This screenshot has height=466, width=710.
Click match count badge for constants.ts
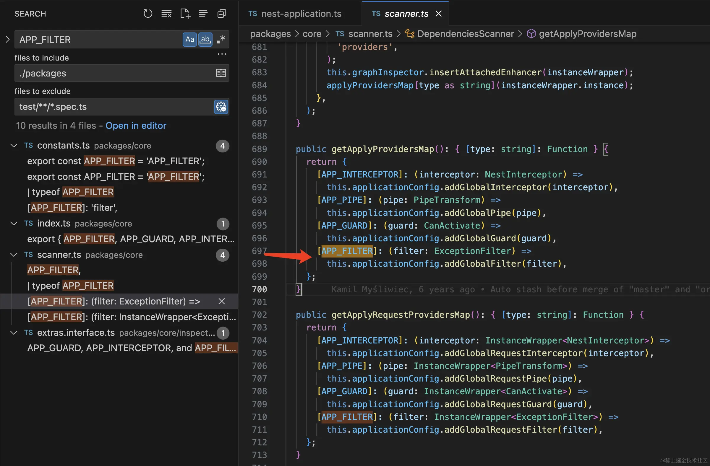point(222,146)
